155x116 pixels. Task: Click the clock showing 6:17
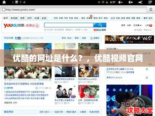click(x=113, y=2)
